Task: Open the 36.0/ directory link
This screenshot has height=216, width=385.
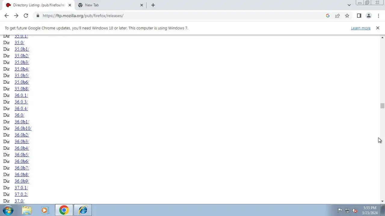Action: pyautogui.click(x=20, y=115)
